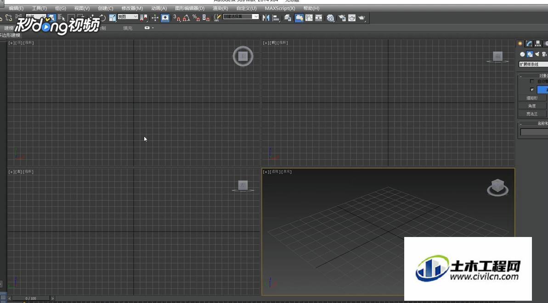548x303 pixels.
Task: Toggle the Spinner Snap icon
Action: (206, 18)
